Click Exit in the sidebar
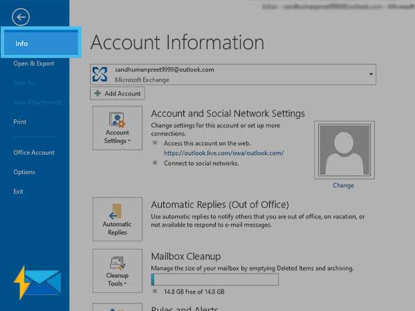The height and width of the screenshot is (311, 415). (x=18, y=191)
